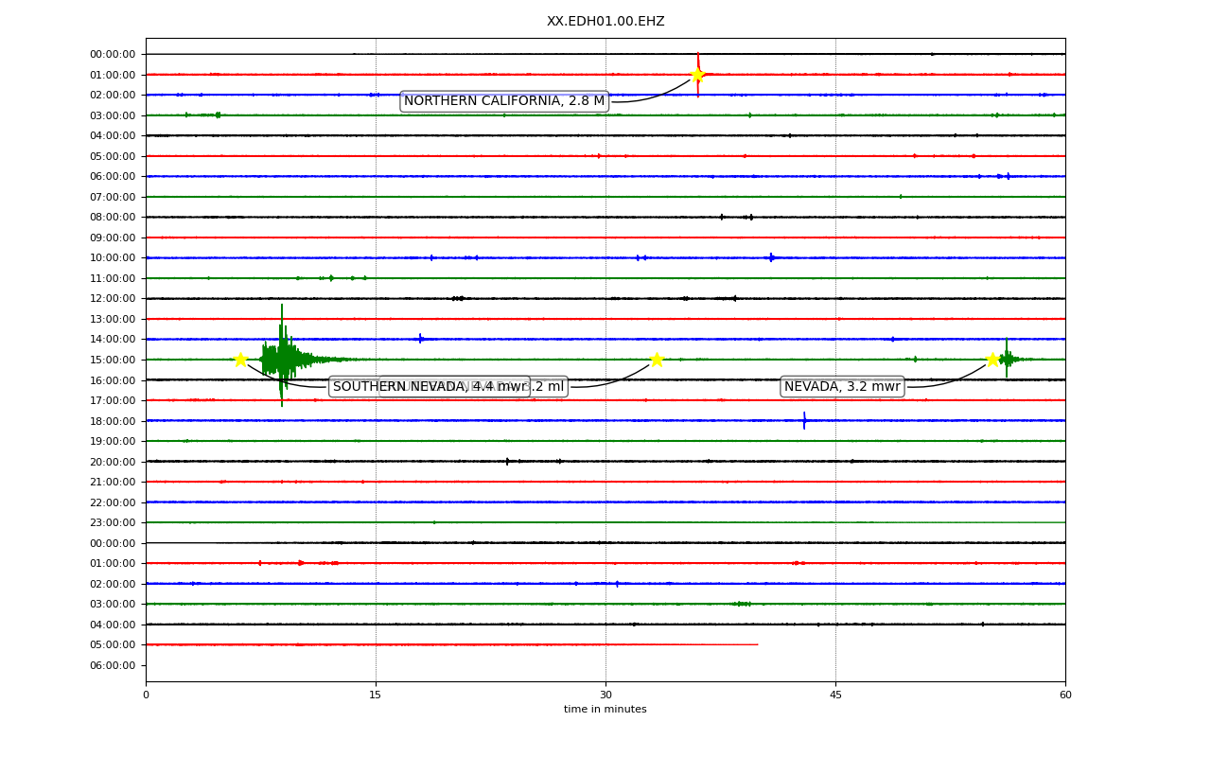The width and height of the screenshot is (1211, 757).
Task: Click the large green waveform burst at 15:00:00
Action: pos(282,358)
